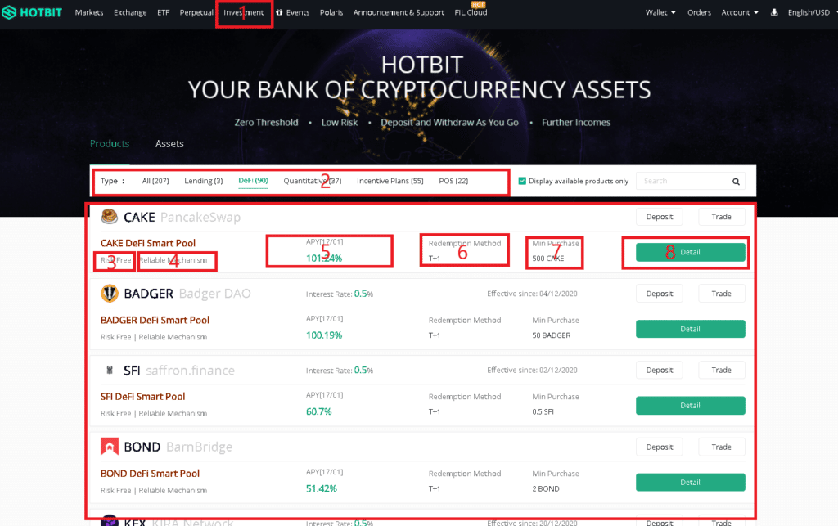Expand the Wallet dropdown
This screenshot has height=526, width=838.
pos(660,12)
